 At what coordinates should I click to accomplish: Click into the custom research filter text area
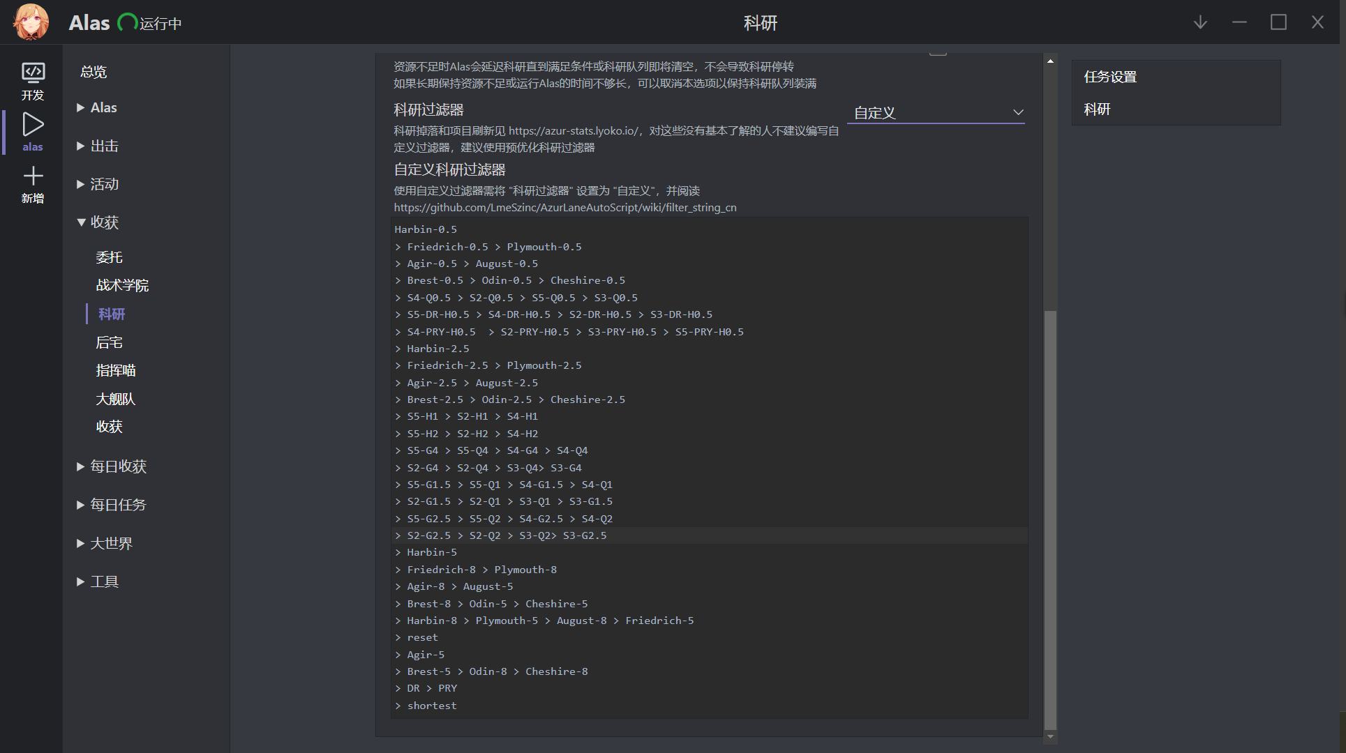tap(709, 467)
